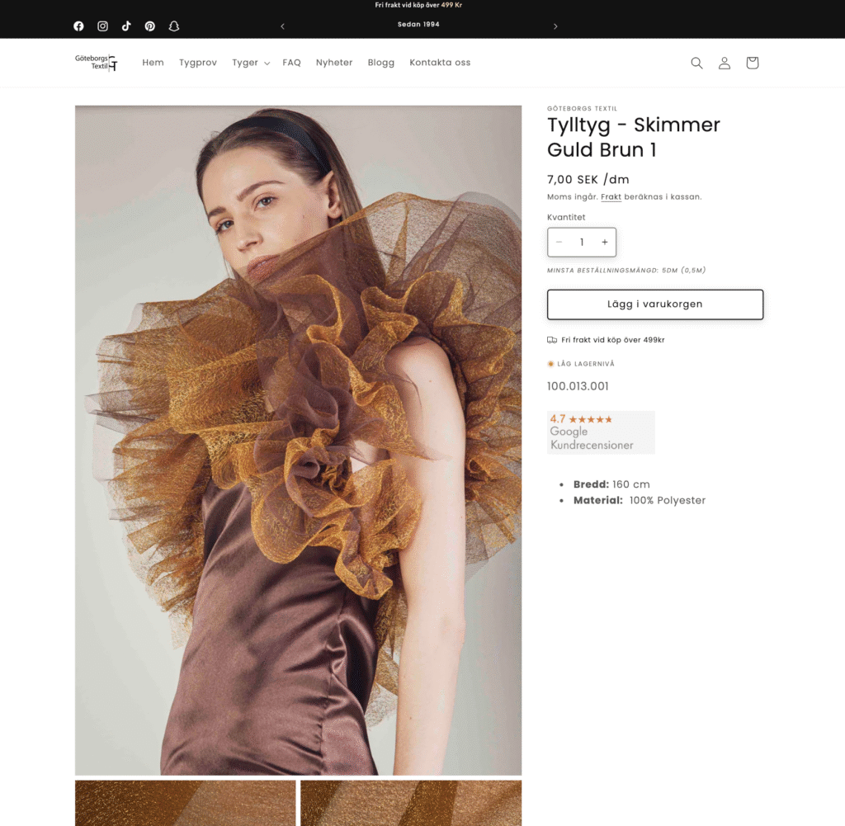845x826 pixels.
Task: Open Nyheter menu item
Action: pyautogui.click(x=334, y=63)
